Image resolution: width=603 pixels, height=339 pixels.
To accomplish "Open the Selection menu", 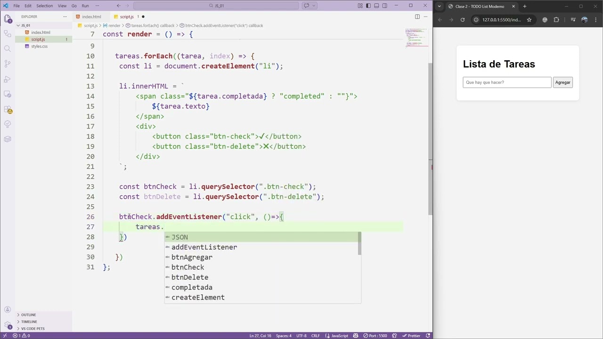I will click(x=45, y=6).
